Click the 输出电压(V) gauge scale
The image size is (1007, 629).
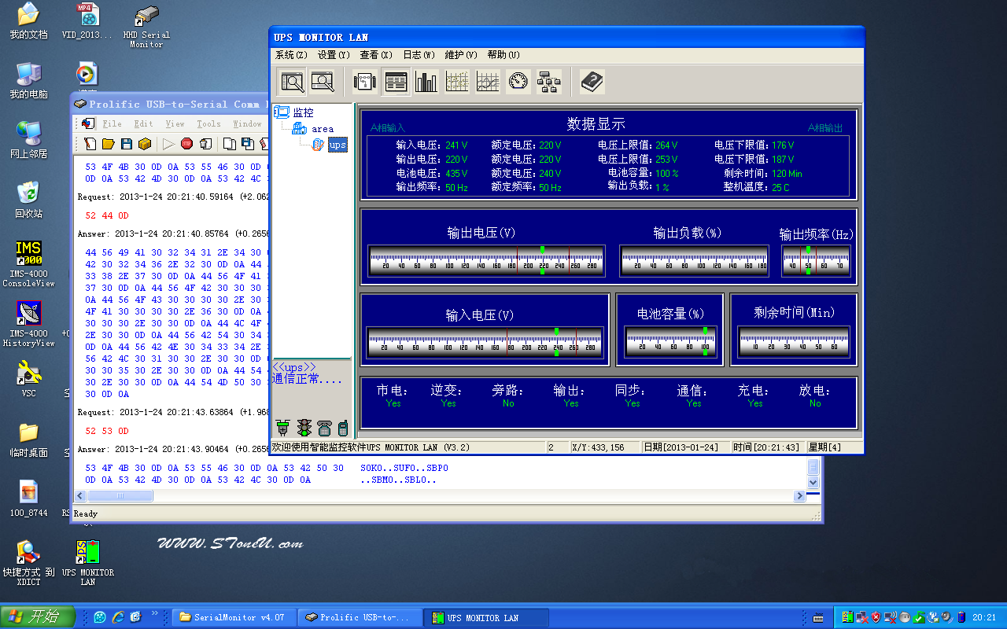486,260
